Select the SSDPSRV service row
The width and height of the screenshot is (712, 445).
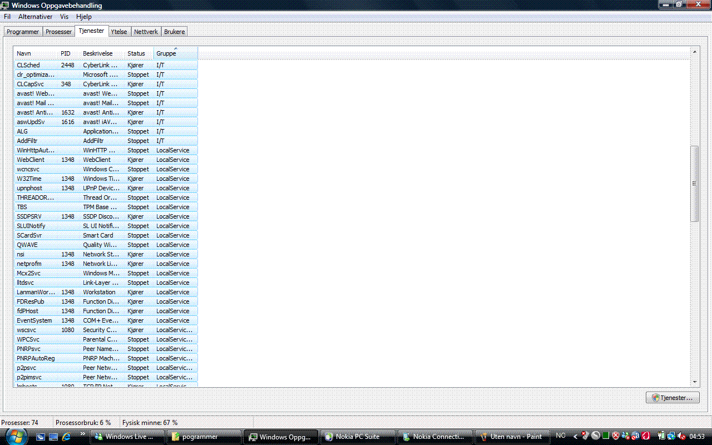click(x=106, y=216)
